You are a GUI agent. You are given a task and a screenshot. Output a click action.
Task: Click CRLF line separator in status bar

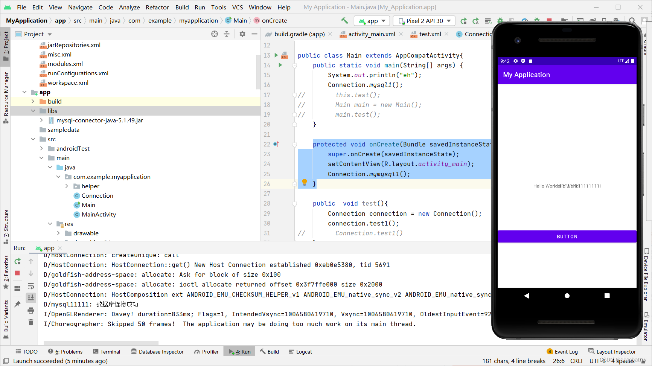point(577,361)
